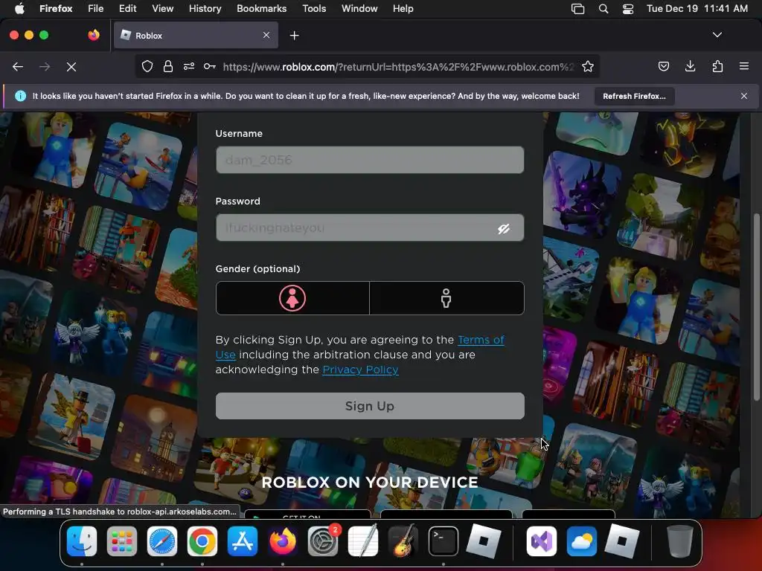
Task: Open Visual Studio from the Dock
Action: click(542, 541)
